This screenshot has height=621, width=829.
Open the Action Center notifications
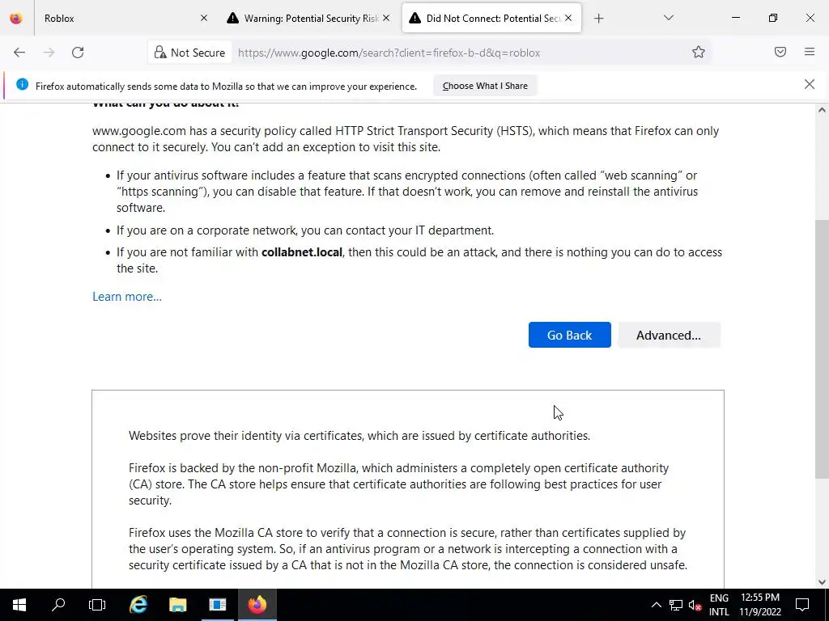(802, 605)
